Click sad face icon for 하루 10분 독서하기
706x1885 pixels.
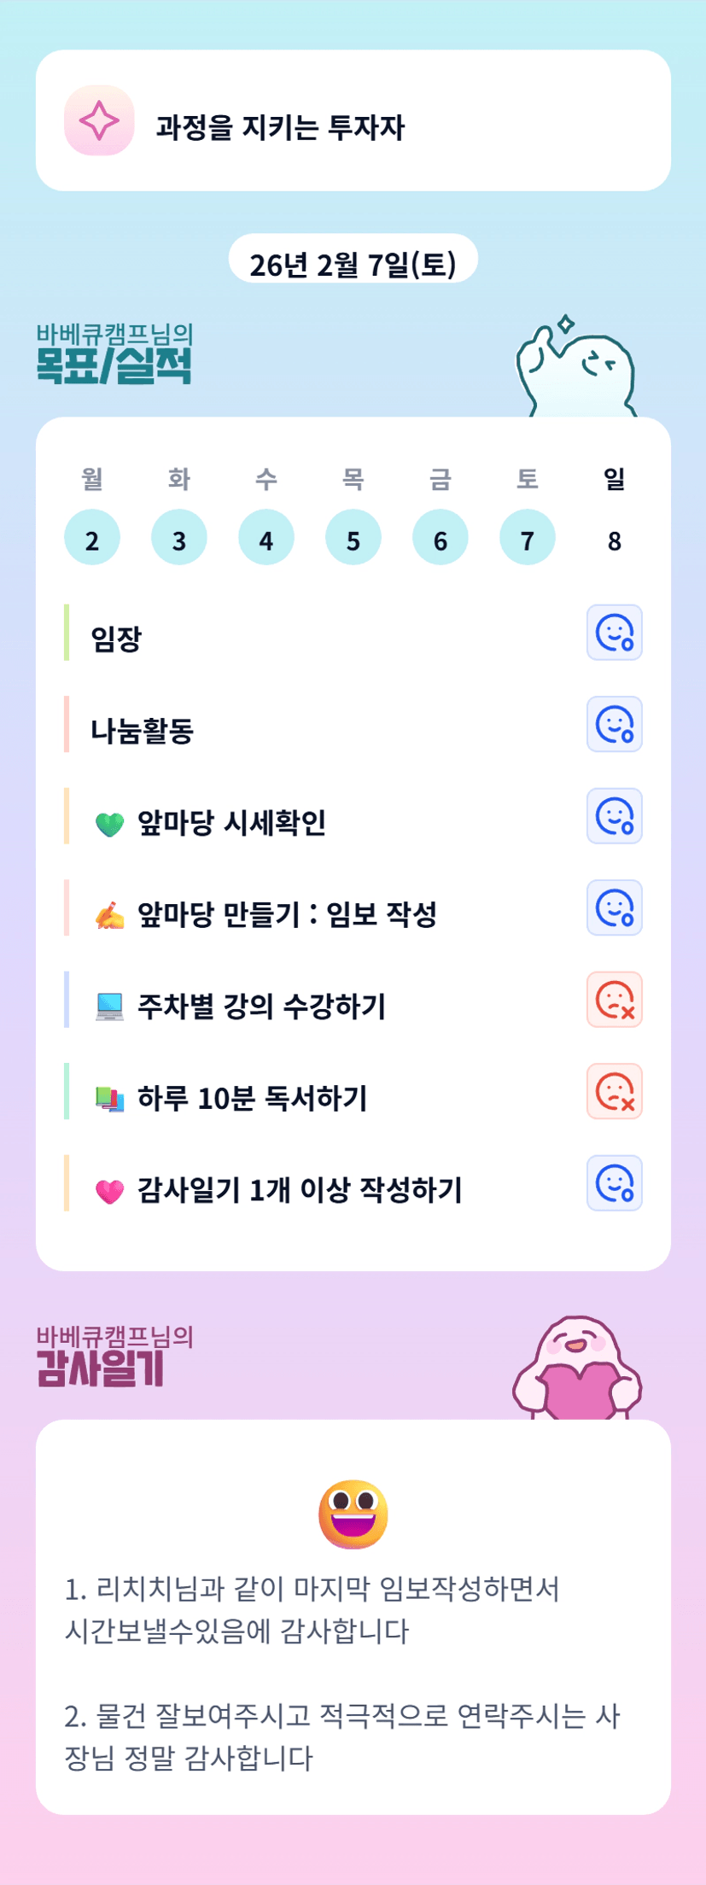614,1091
